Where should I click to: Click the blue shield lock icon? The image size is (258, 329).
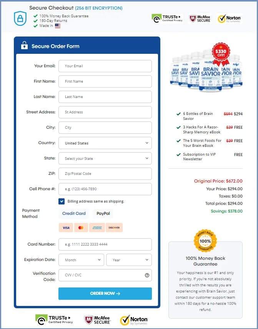[20, 18]
